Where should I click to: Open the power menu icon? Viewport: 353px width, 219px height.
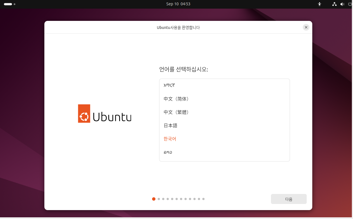[350, 4]
